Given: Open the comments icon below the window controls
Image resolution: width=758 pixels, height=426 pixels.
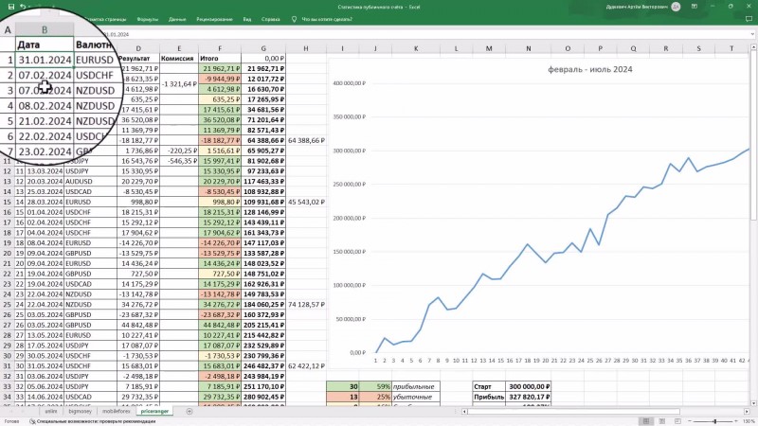Looking at the screenshot, I should coord(749,19).
